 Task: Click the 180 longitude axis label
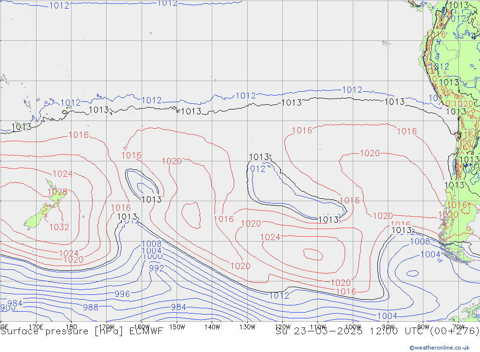72,327
